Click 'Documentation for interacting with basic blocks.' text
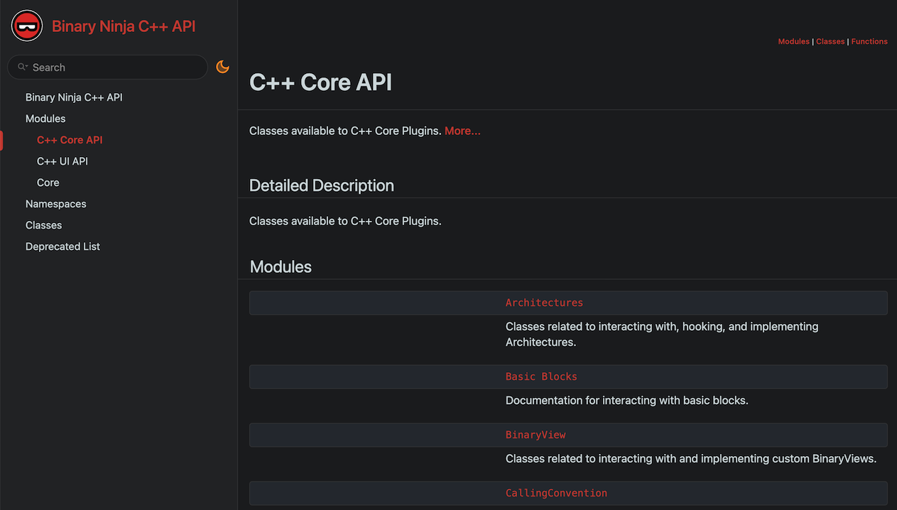897x510 pixels. (627, 401)
